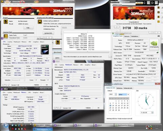Click the Z icon in the CPU-Z CPU window title bar
The width and height of the screenshot is (163, 131).
click(2, 38)
